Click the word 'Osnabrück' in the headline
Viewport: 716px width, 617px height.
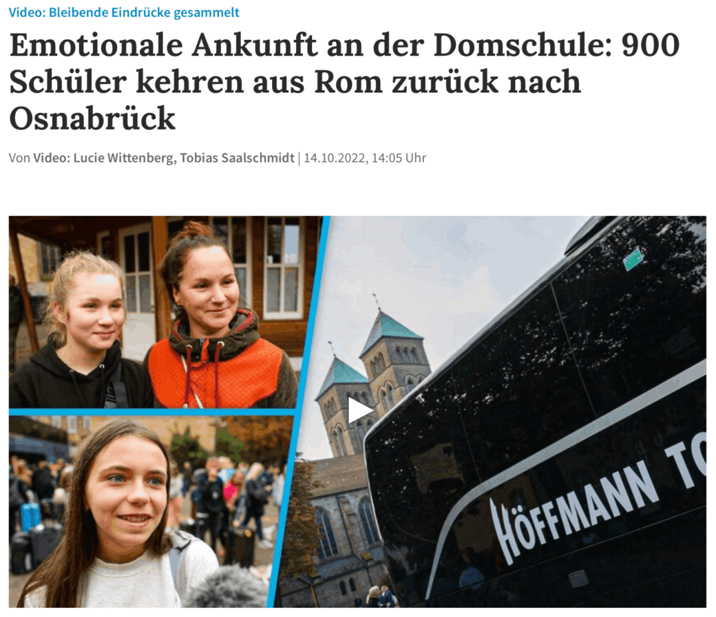tap(92, 118)
